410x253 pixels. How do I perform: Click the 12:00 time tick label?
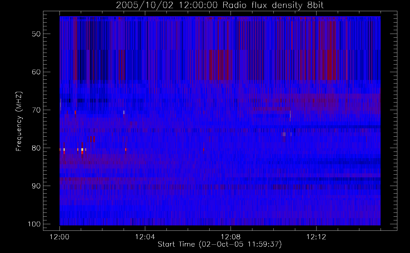[x=60, y=237]
